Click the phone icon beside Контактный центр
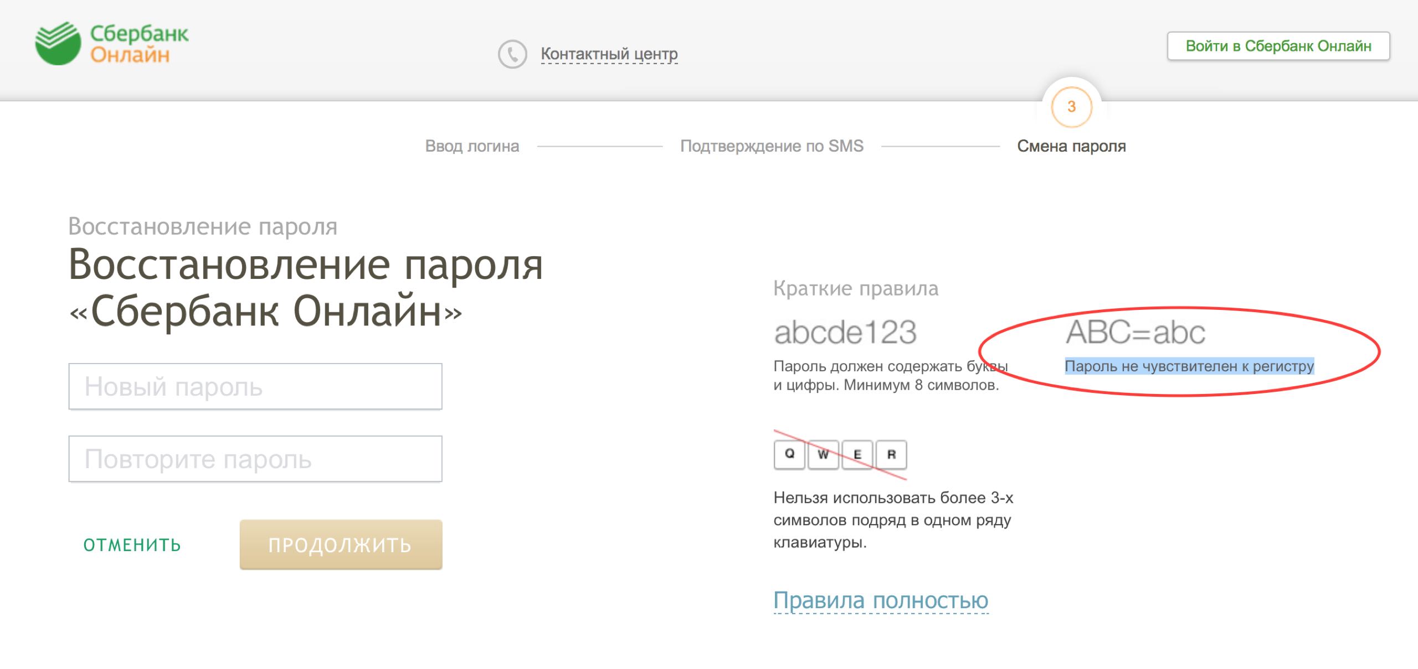Image resolution: width=1418 pixels, height=669 pixels. [512, 54]
